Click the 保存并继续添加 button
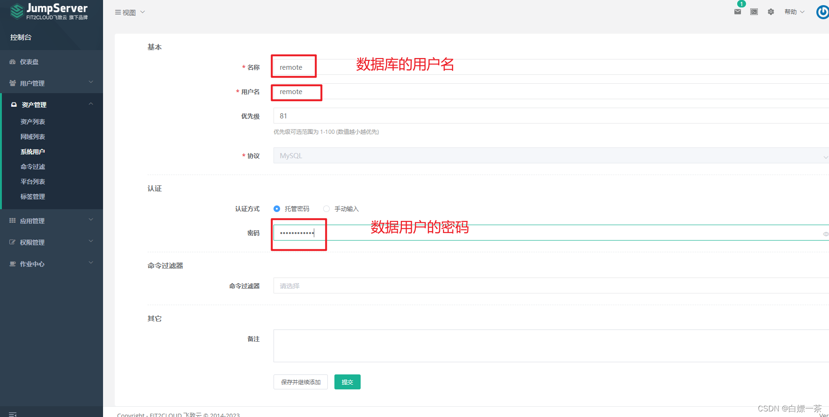This screenshot has width=829, height=417. tap(301, 382)
